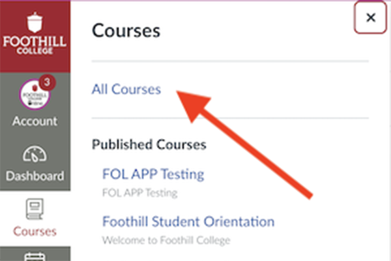Select the Courses book icon
The height and width of the screenshot is (261, 391).
(34, 209)
